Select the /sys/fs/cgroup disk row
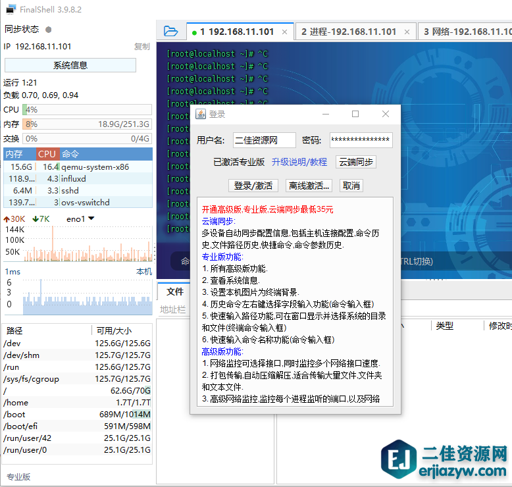Image resolution: width=512 pixels, height=487 pixels. (x=77, y=379)
